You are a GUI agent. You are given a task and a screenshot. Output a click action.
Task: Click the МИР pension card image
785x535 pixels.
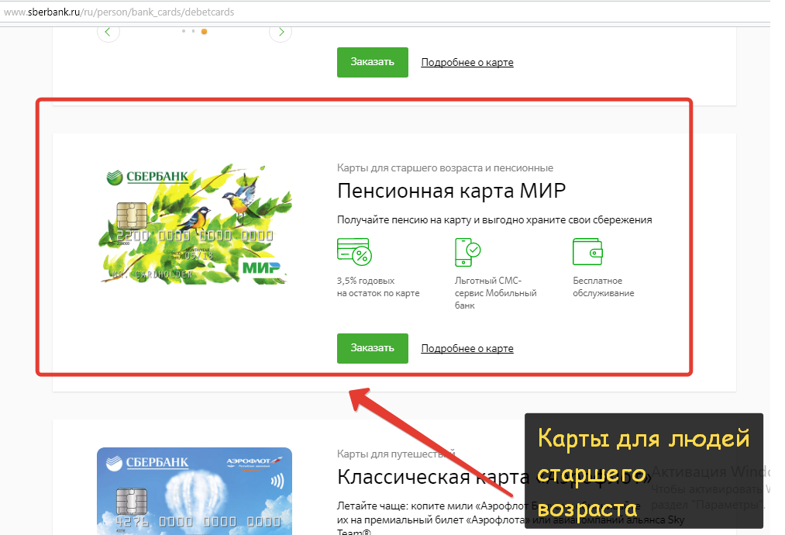[x=195, y=223]
